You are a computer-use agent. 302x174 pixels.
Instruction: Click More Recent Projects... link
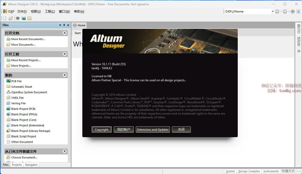coord(26,60)
